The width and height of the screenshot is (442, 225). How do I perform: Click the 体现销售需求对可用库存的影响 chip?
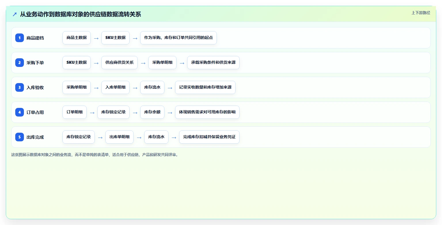point(207,112)
